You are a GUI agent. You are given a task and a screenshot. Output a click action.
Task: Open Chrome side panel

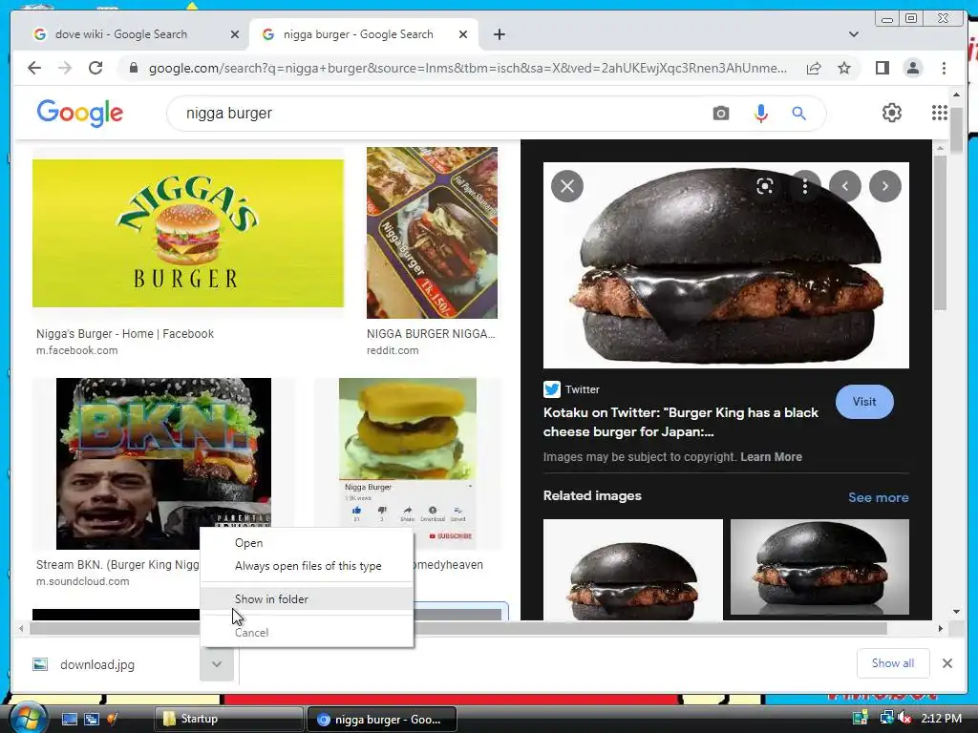pyautogui.click(x=882, y=68)
